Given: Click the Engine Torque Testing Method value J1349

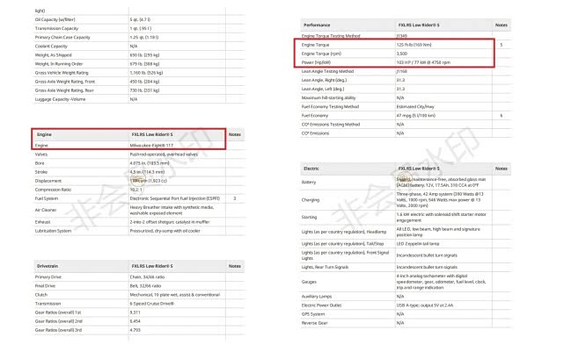Looking at the screenshot, I should [x=404, y=35].
